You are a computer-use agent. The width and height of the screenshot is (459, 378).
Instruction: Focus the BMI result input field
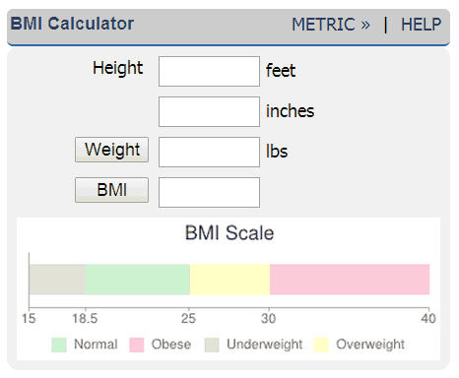coord(209,192)
